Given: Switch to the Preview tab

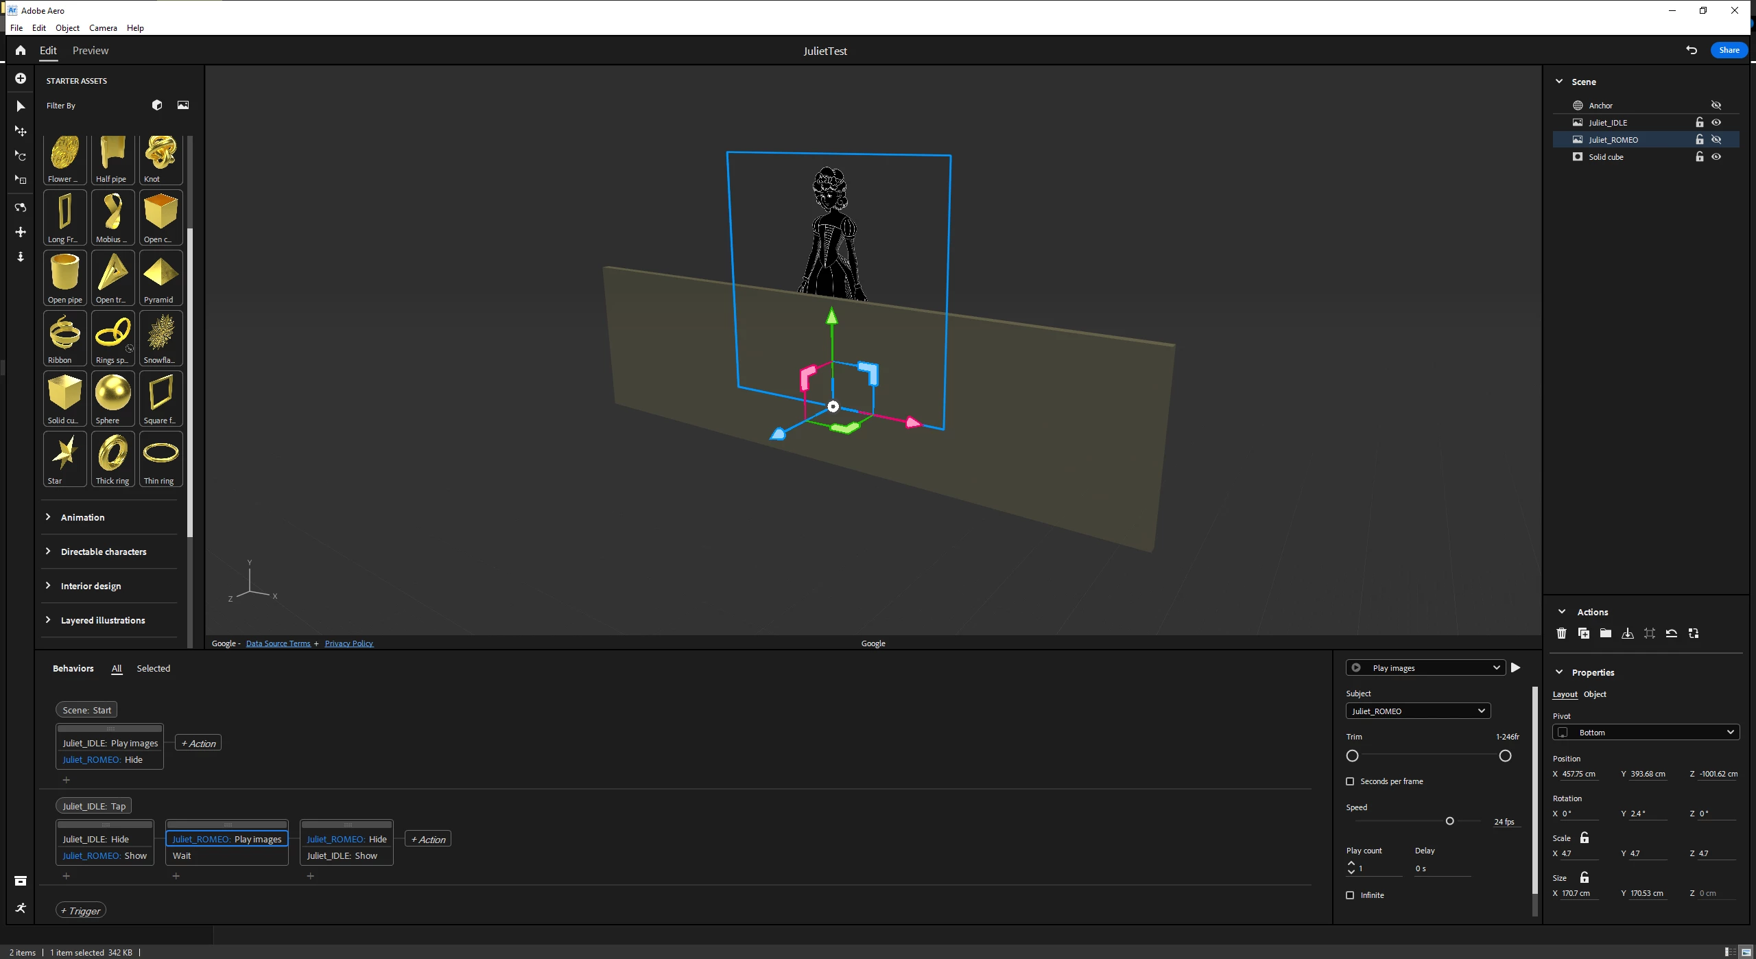Looking at the screenshot, I should tap(91, 51).
